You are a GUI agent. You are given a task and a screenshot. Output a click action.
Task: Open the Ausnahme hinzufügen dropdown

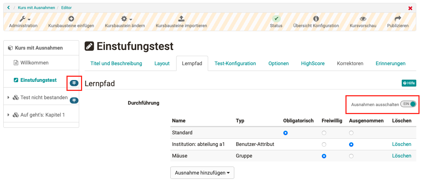click(x=202, y=173)
